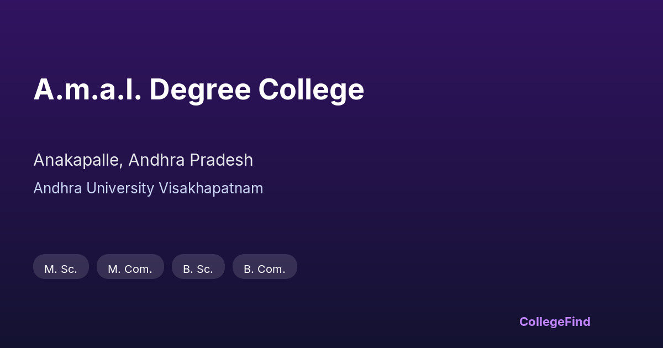Open the Anakapalle, Andhra Pradesh location line
The width and height of the screenshot is (663, 348).
point(143,160)
